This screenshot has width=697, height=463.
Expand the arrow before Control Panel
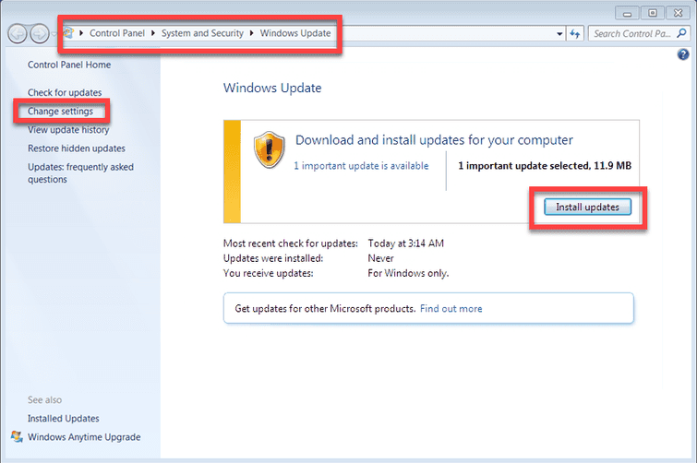click(81, 33)
